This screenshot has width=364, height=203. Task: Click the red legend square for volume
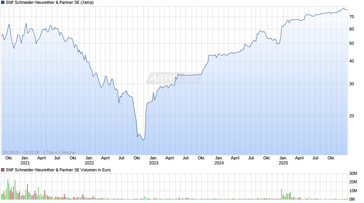point(3,170)
